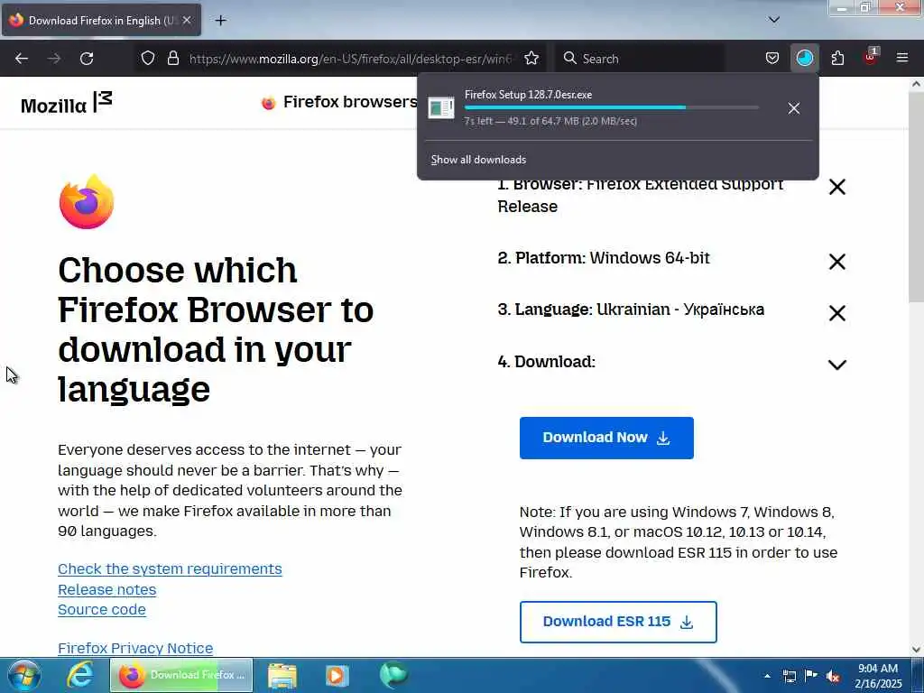This screenshot has height=693, width=924.
Task: Open Action Center flag icon
Action: (x=811, y=675)
